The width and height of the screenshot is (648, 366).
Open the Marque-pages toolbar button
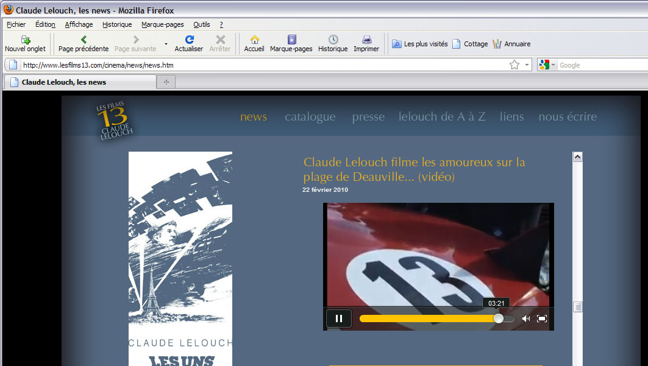[291, 44]
